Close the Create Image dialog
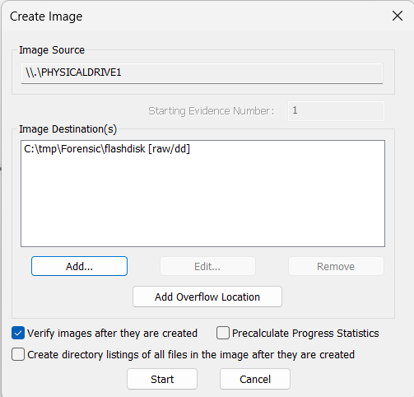This screenshot has height=397, width=414. tap(398, 16)
